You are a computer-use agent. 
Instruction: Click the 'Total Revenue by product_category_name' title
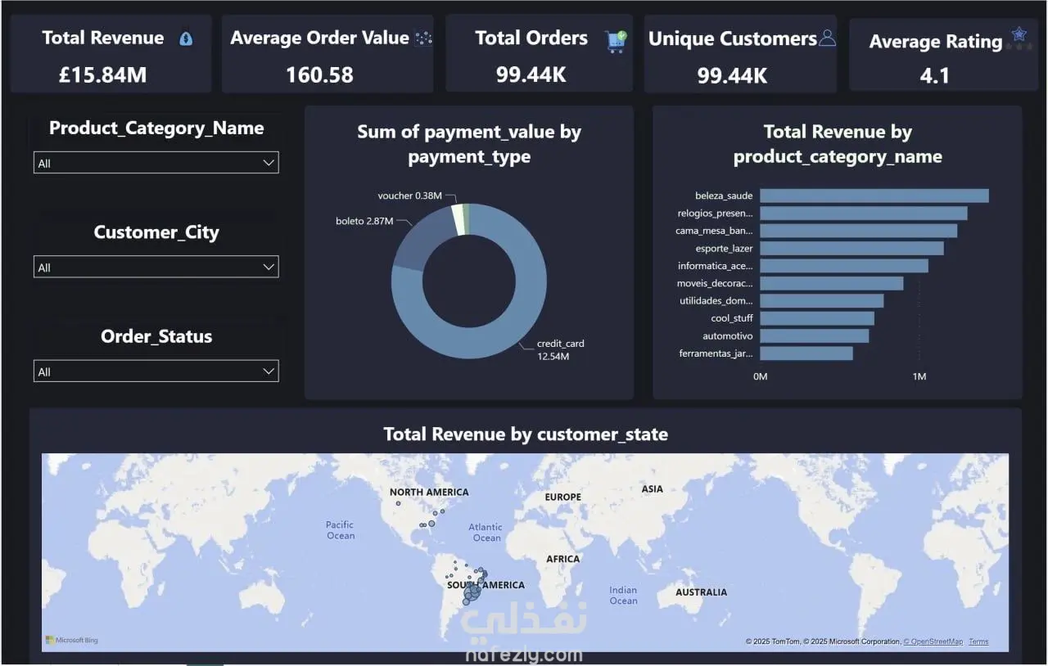(x=838, y=144)
